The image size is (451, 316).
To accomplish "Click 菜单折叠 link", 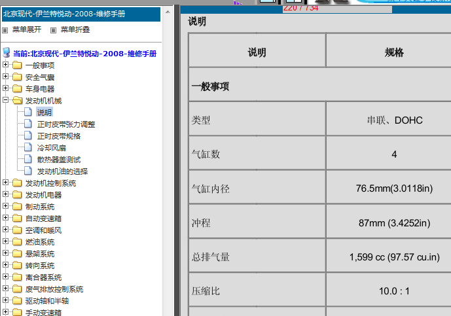I will [75, 29].
